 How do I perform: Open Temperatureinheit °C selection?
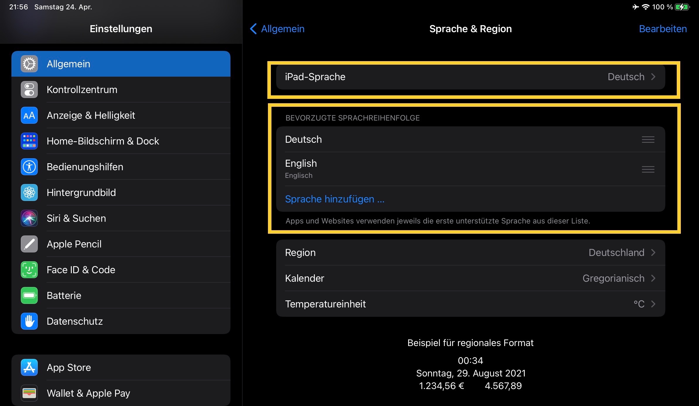click(470, 304)
